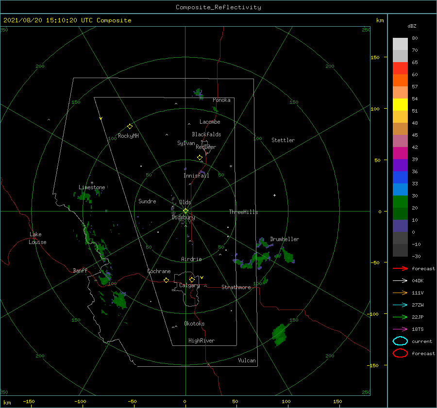The height and width of the screenshot is (408, 437).
Task: Click the Banff label
Action: (80, 270)
